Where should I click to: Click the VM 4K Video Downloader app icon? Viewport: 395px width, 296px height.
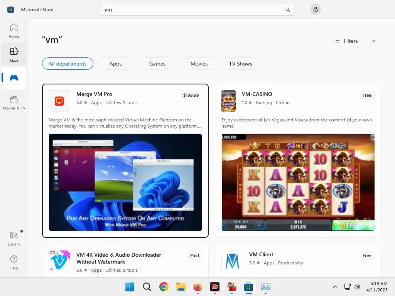tap(59, 261)
